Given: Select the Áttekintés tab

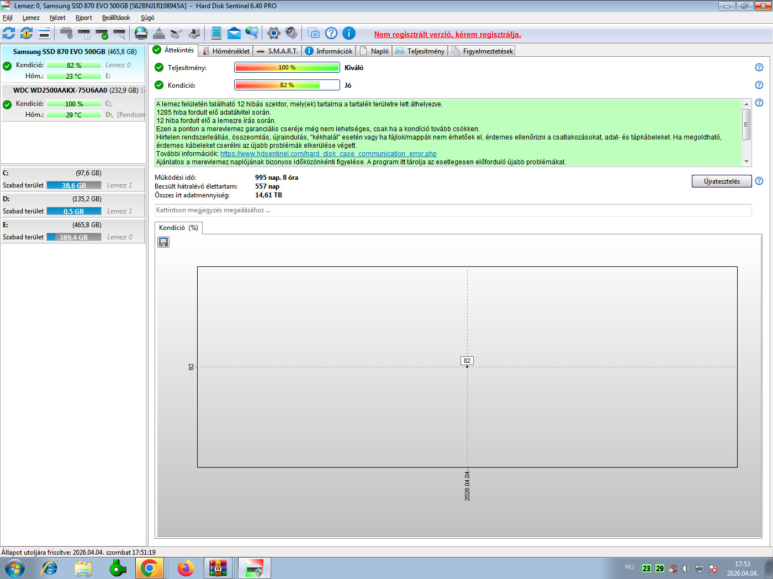Looking at the screenshot, I should 173,50.
